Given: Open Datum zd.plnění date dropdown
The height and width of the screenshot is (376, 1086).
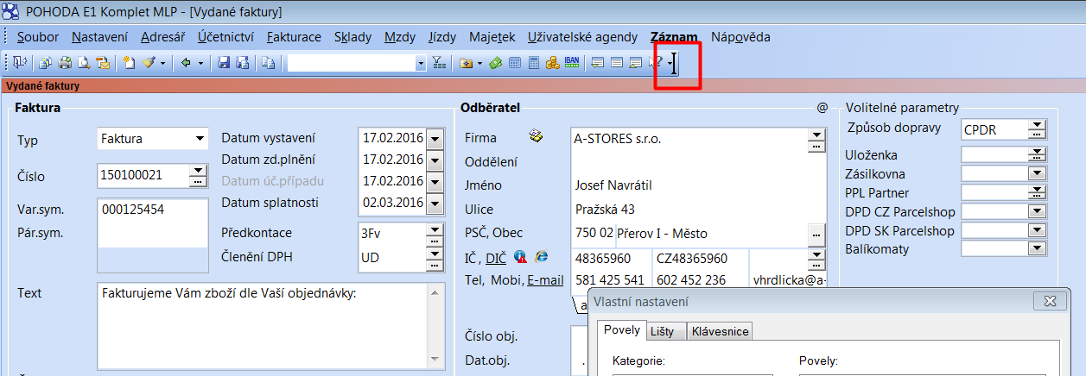Looking at the screenshot, I should (434, 160).
